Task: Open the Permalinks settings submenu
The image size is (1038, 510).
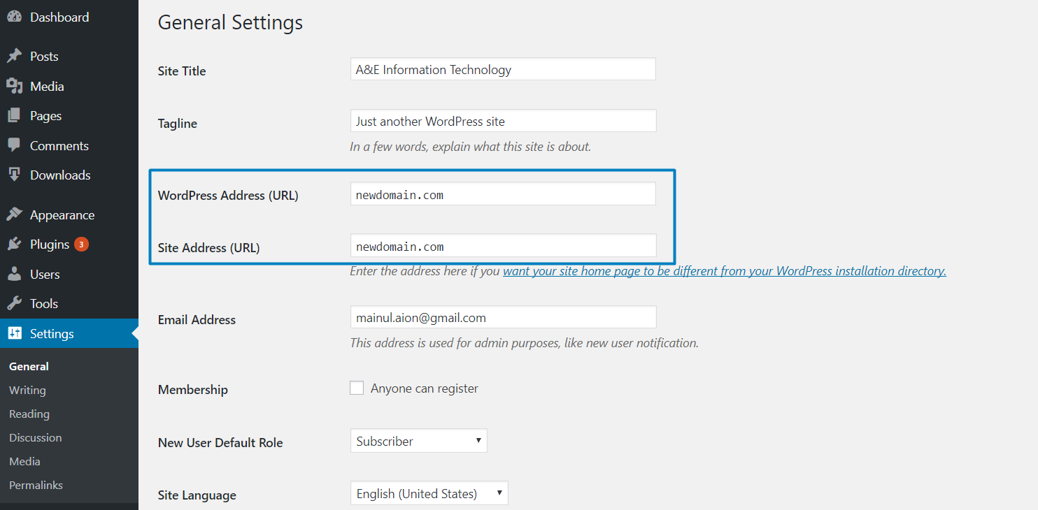Action: pyautogui.click(x=36, y=485)
